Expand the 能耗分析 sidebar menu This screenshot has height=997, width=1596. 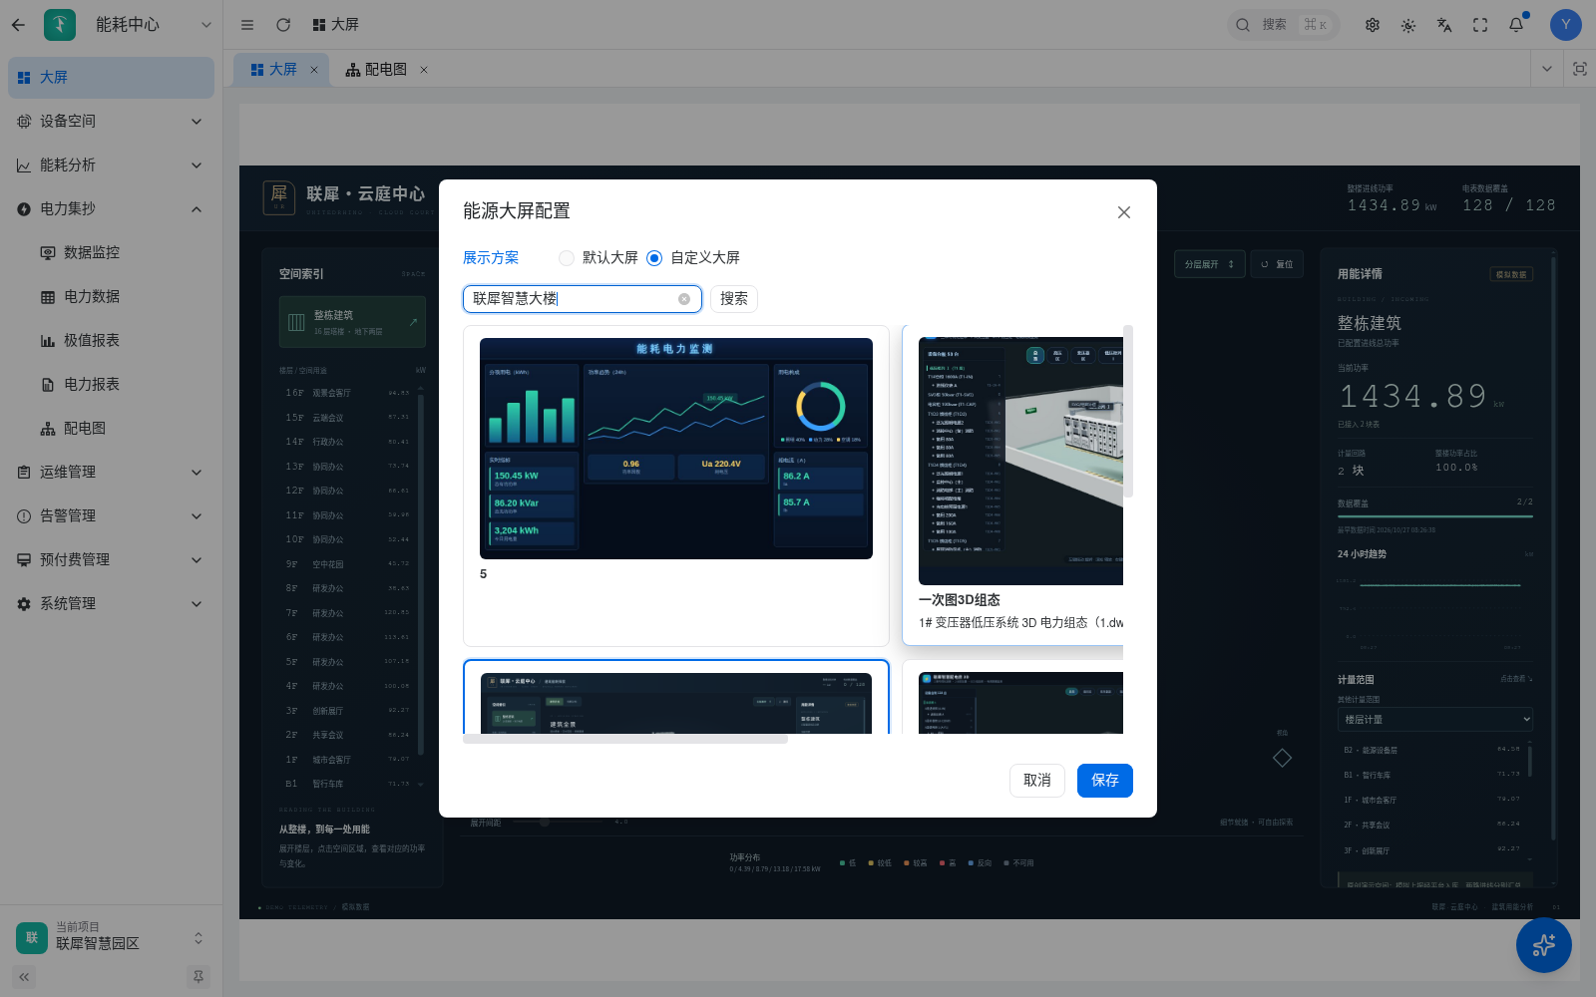pos(111,166)
